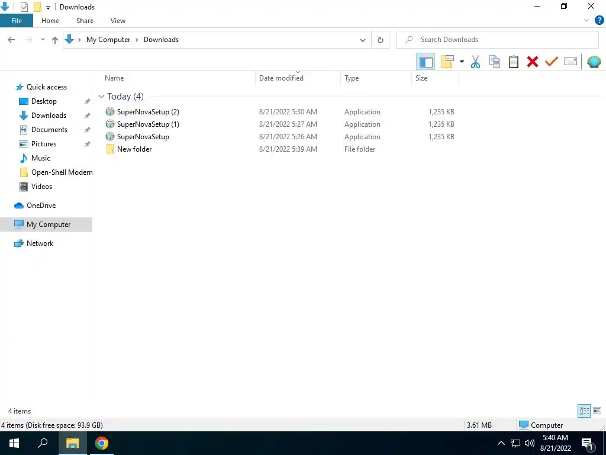This screenshot has height=455, width=606.
Task: Switch to the Home ribbon tab
Action: 50,21
